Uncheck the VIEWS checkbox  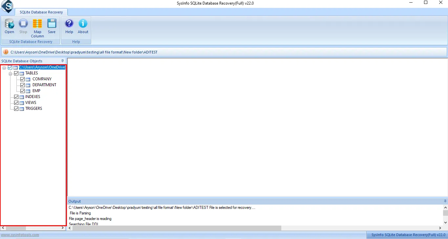[16, 103]
